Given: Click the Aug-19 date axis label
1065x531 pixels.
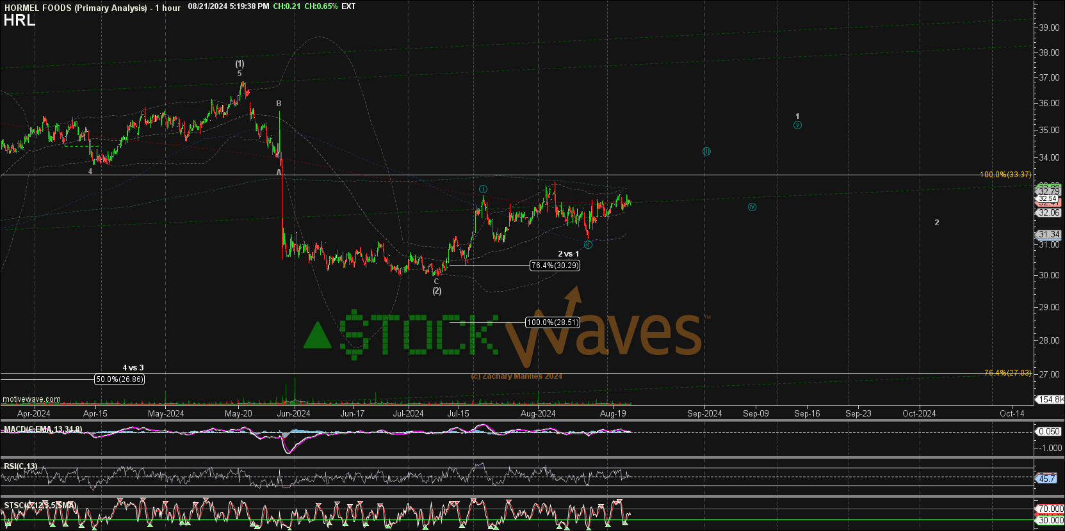Looking at the screenshot, I should (x=613, y=413).
